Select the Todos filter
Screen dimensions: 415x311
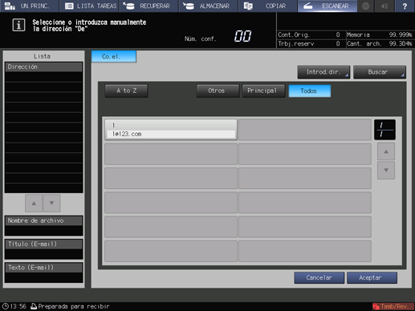(x=310, y=91)
